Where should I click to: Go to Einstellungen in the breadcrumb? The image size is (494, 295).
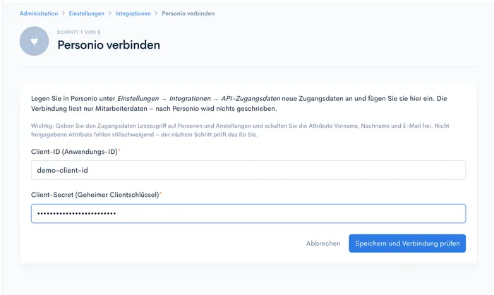click(87, 13)
